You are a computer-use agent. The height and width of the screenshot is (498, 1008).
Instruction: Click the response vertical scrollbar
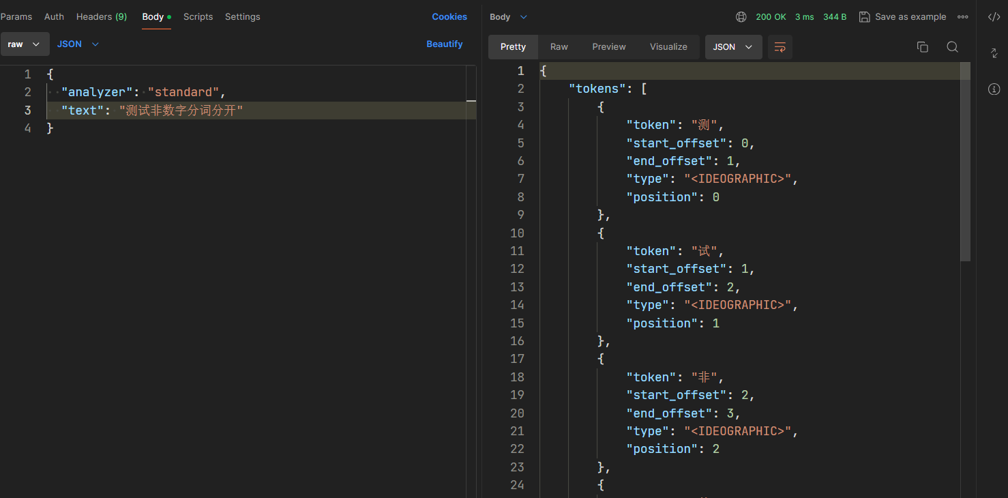(965, 162)
